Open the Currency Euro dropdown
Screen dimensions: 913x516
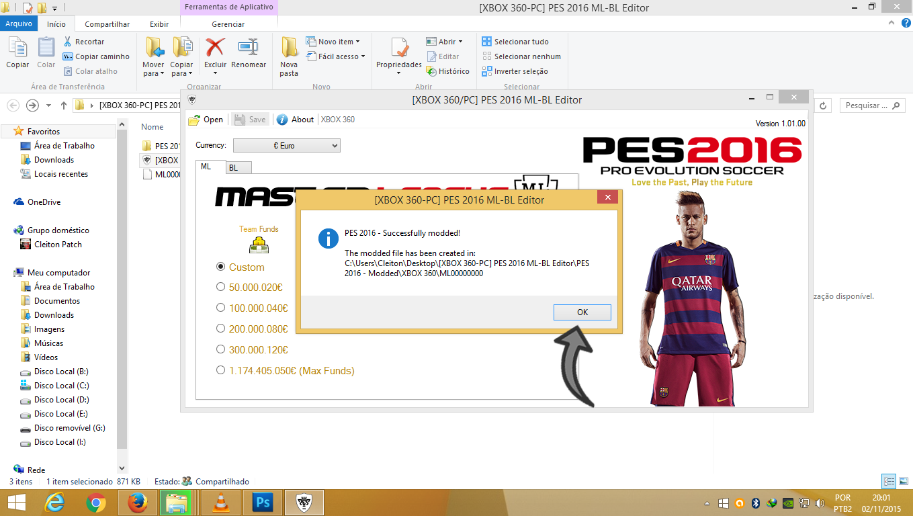pos(287,146)
